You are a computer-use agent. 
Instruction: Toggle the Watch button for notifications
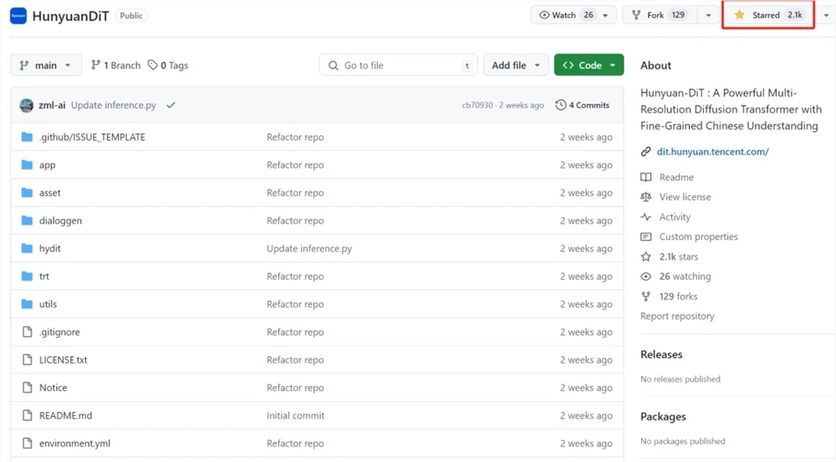click(x=564, y=15)
